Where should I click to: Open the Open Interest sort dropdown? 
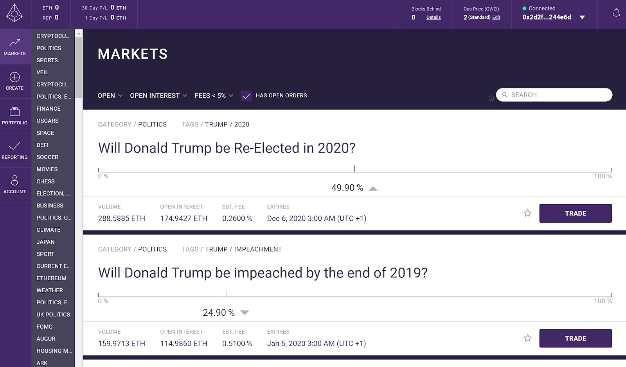click(x=158, y=95)
